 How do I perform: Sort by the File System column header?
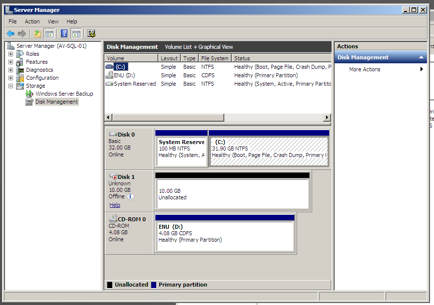pyautogui.click(x=215, y=58)
